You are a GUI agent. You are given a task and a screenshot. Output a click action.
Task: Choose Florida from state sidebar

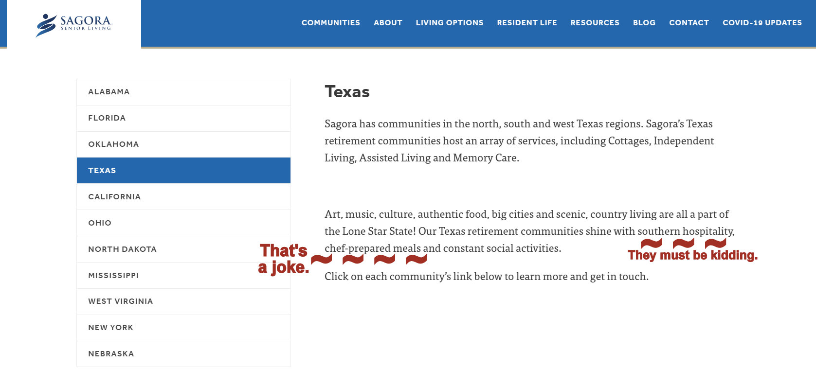tap(183, 118)
